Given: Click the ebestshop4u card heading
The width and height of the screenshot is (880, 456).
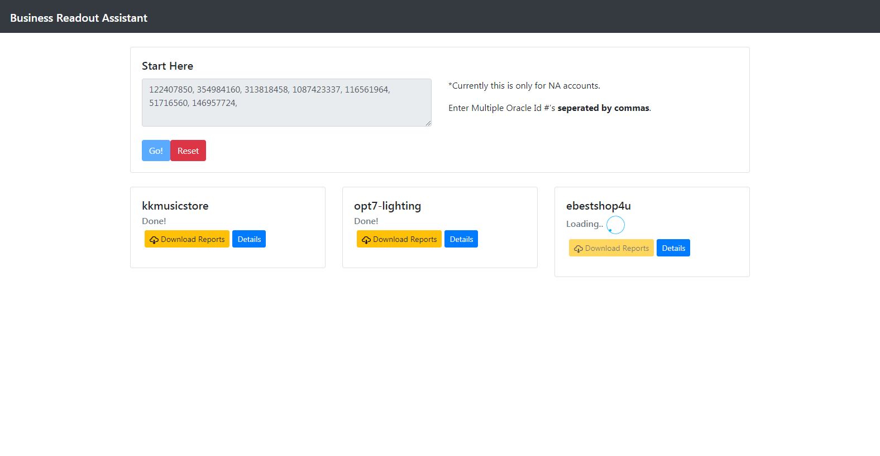Looking at the screenshot, I should click(x=599, y=206).
